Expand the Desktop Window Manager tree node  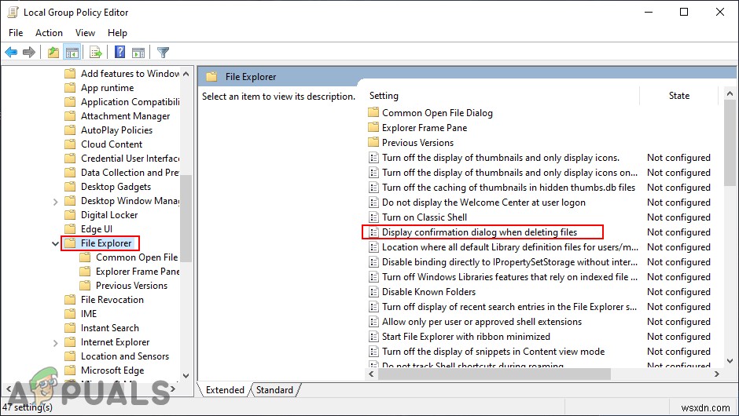[x=55, y=202]
